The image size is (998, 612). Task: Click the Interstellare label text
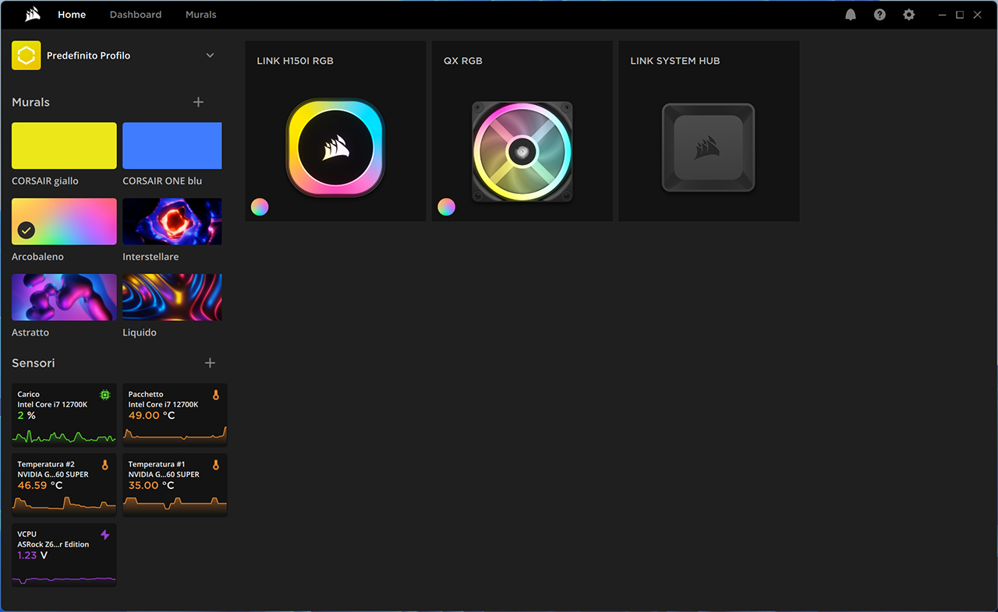point(150,257)
